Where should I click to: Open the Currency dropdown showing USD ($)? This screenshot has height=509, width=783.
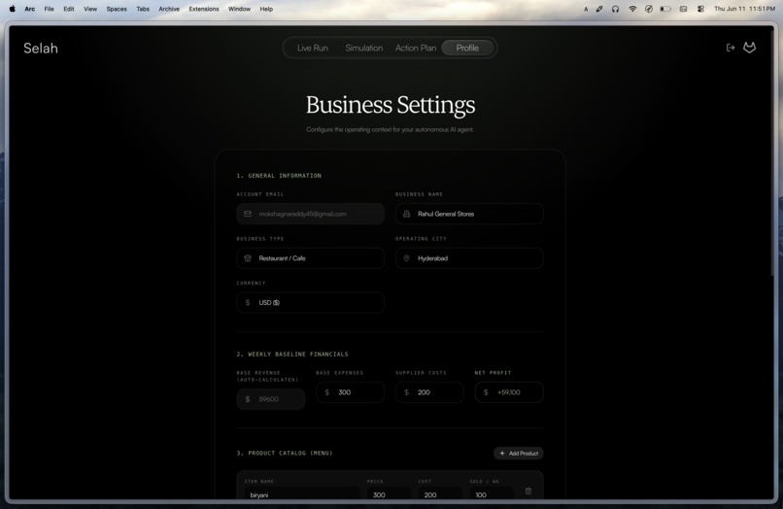(x=310, y=303)
